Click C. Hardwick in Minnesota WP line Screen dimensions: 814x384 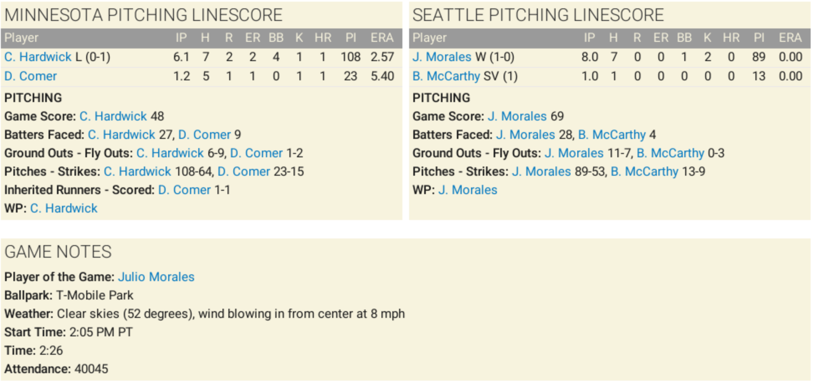click(x=64, y=208)
